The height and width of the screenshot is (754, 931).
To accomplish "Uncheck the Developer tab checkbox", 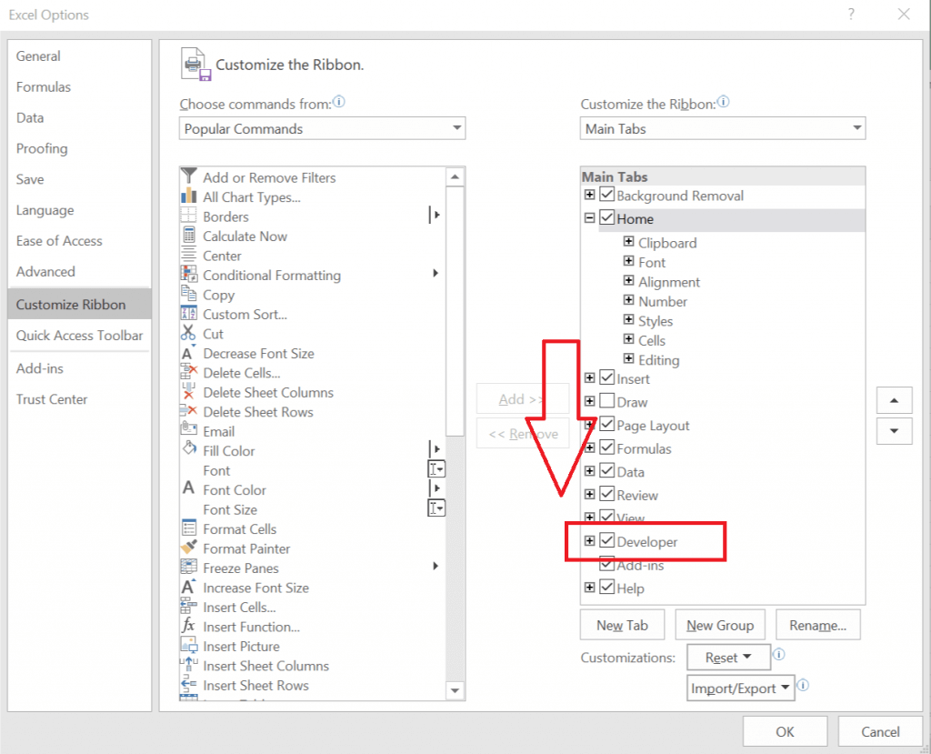I will click(x=606, y=540).
